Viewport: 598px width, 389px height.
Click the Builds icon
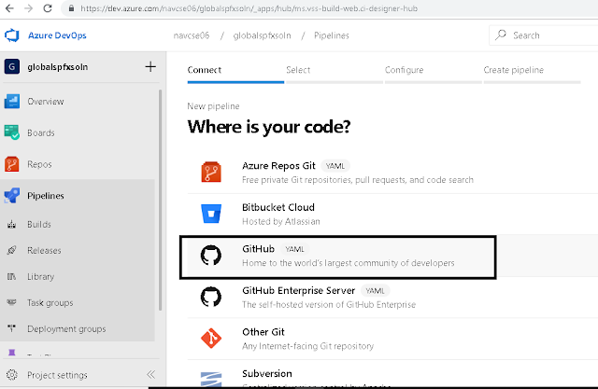(x=12, y=224)
